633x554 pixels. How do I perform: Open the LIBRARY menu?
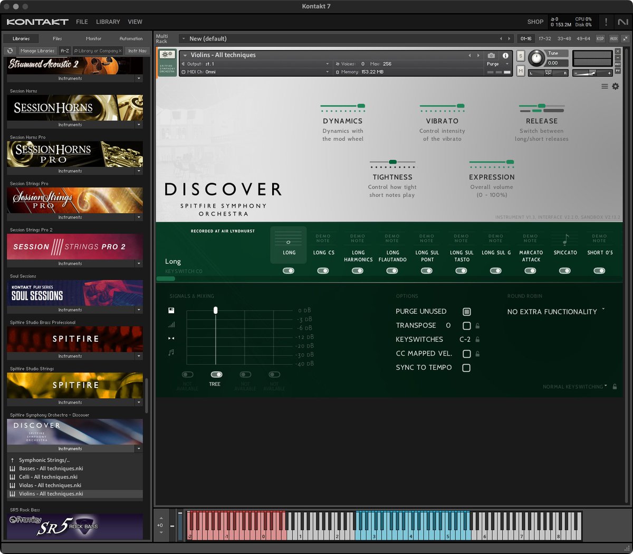(108, 22)
